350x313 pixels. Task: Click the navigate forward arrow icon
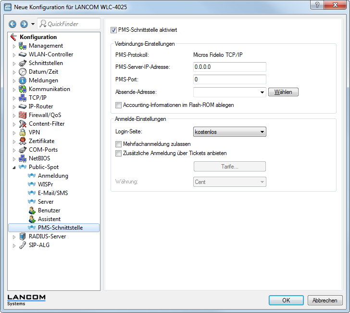(x=24, y=24)
